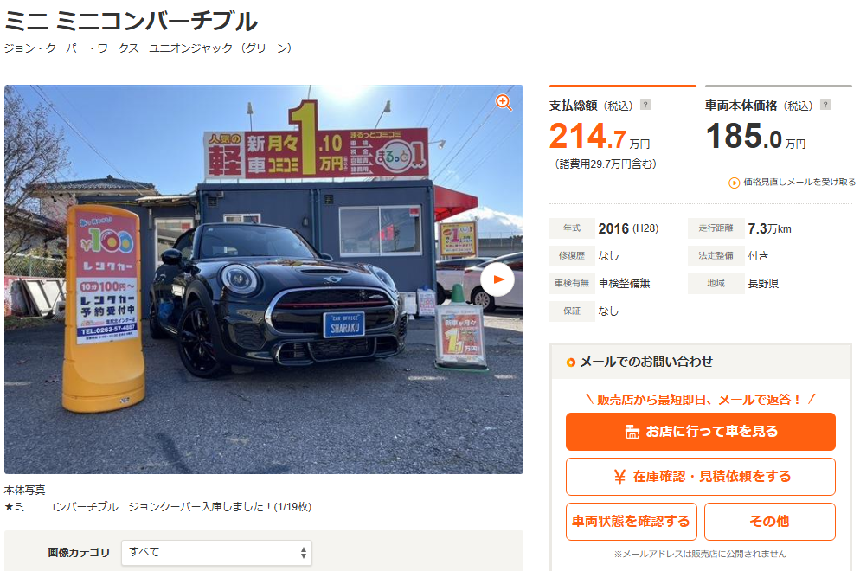Open the 画像カテゴリ dropdown showing すべて
The image size is (860, 571).
coord(216,552)
